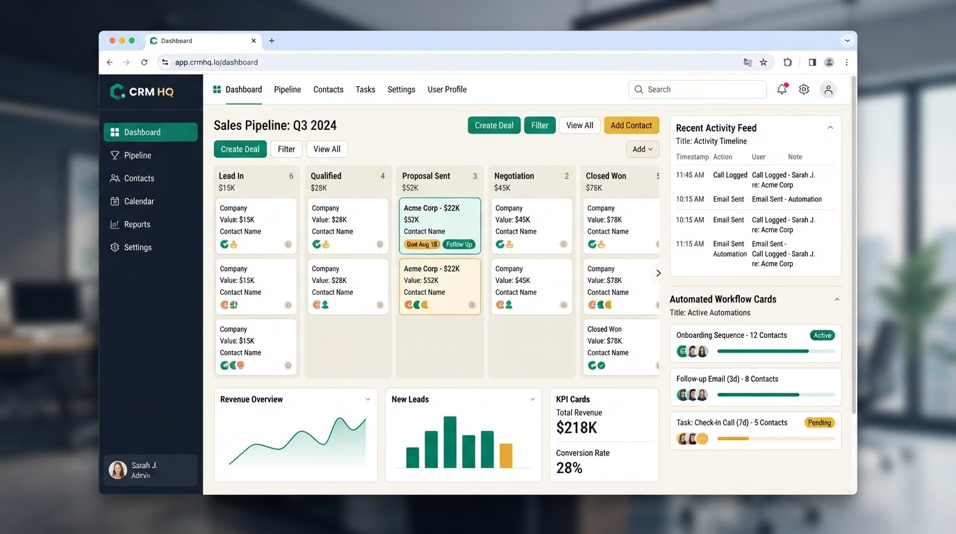Collapse the Automated Workflow Cards panel
The image size is (956, 534).
[x=836, y=299]
